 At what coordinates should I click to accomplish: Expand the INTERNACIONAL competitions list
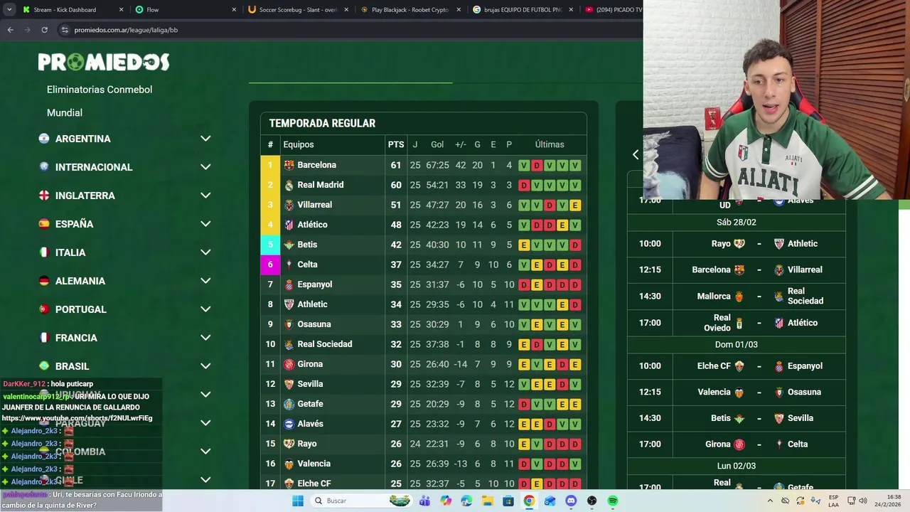pos(205,167)
